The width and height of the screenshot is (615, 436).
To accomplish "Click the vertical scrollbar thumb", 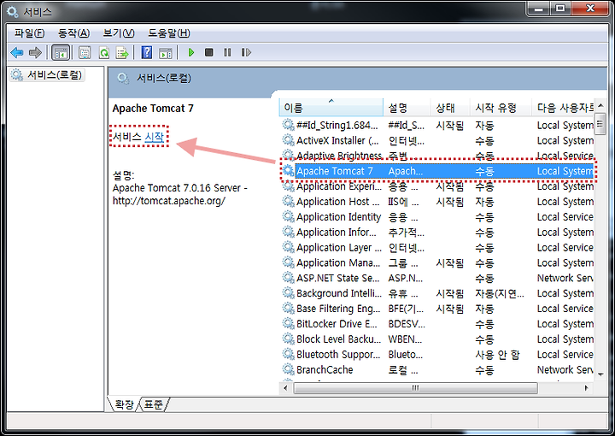I will pyautogui.click(x=600, y=124).
